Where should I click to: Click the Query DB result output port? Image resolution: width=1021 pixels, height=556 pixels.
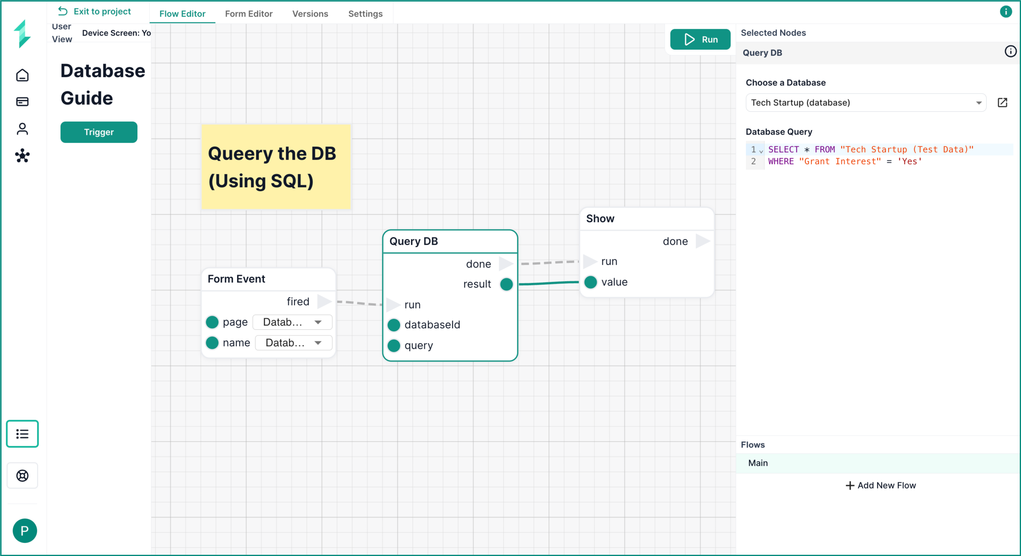(506, 284)
